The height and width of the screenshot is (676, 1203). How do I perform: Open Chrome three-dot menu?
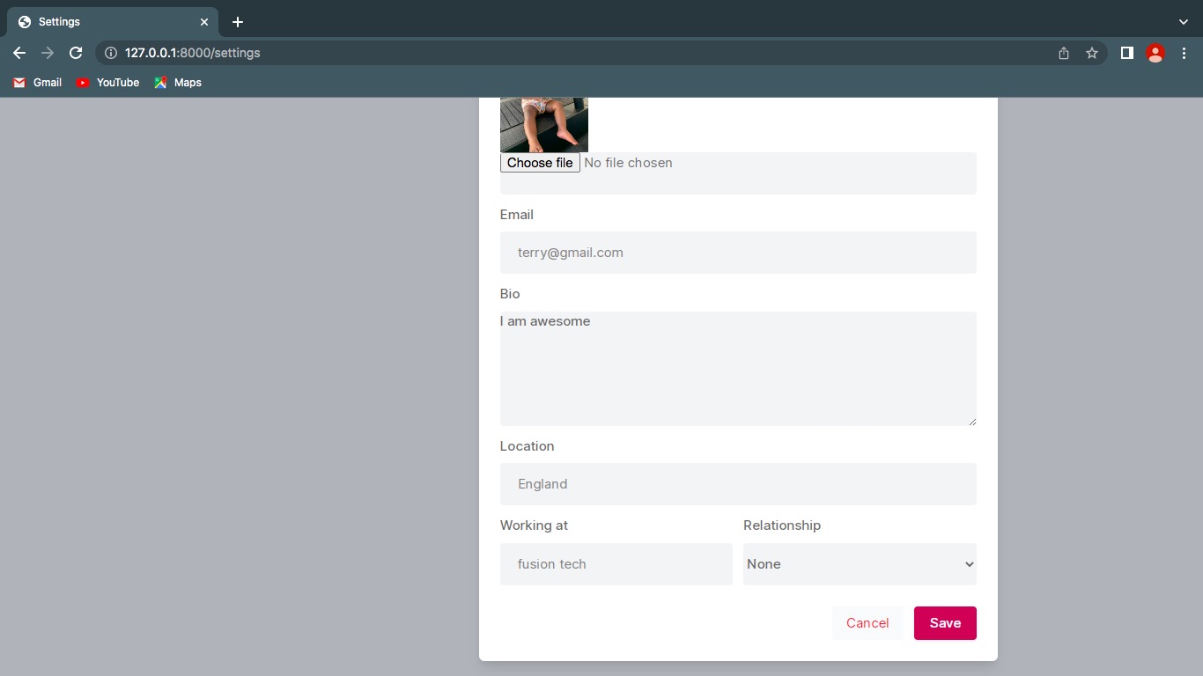[x=1185, y=53]
